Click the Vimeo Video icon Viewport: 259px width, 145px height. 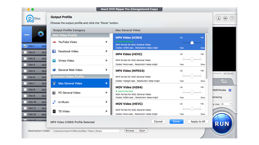click(54, 61)
